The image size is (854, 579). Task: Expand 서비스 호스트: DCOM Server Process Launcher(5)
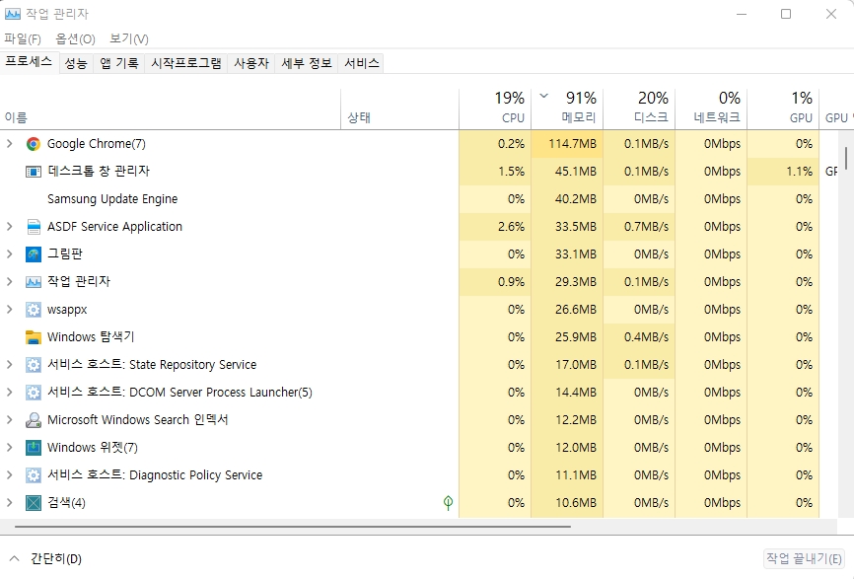tap(9, 393)
